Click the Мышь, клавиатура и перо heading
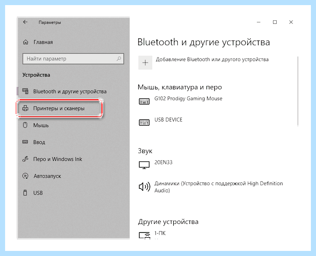Image resolution: width=316 pixels, height=256 pixels. pyautogui.click(x=180, y=87)
